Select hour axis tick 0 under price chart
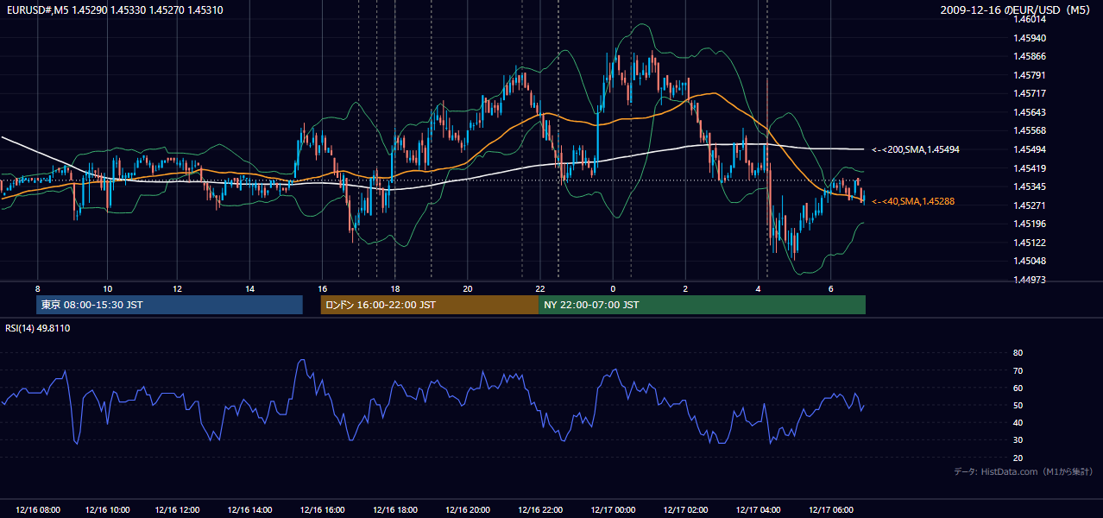1103x518 pixels. coord(613,288)
